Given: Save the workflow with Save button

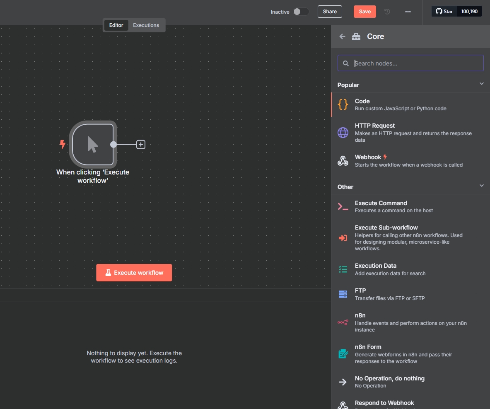Looking at the screenshot, I should point(364,12).
